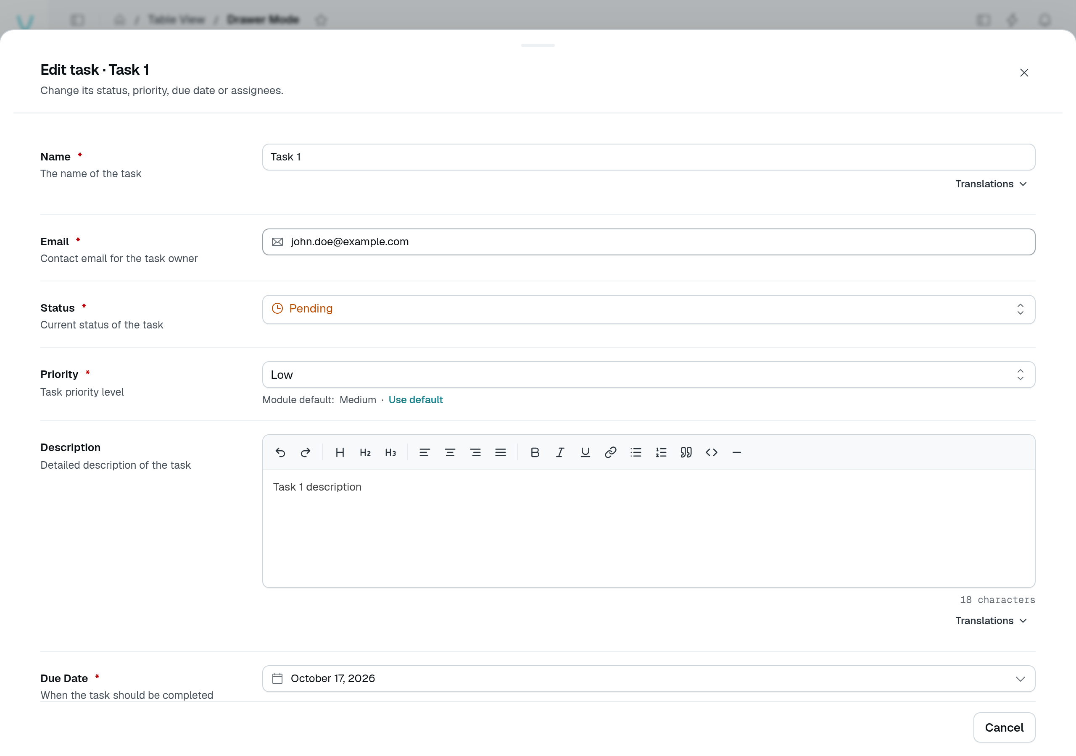Click the undo icon in the description toolbar

(280, 452)
